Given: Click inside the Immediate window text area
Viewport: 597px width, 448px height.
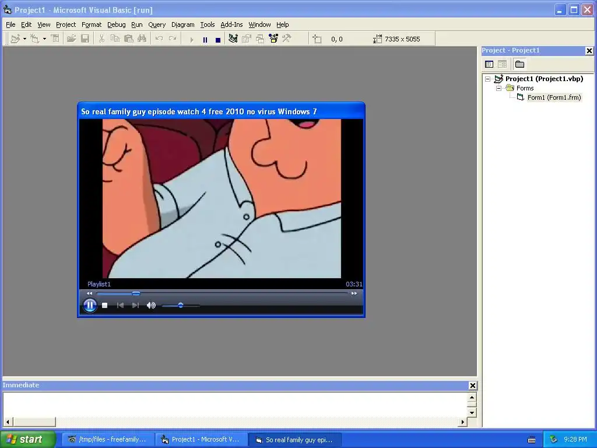Looking at the screenshot, I should [x=235, y=405].
